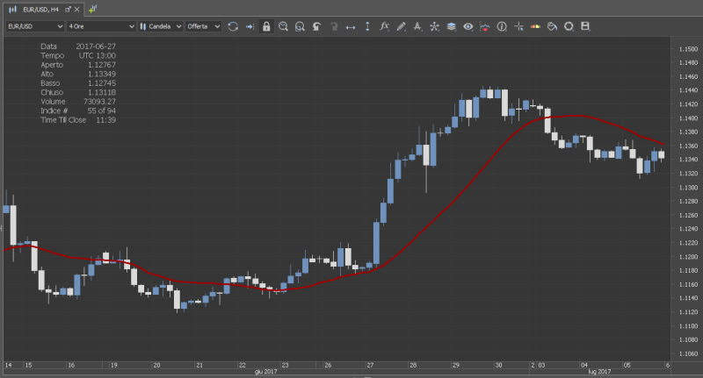This screenshot has height=378, width=703.
Task: Toggle the info data window icon
Action: pyautogui.click(x=502, y=26)
